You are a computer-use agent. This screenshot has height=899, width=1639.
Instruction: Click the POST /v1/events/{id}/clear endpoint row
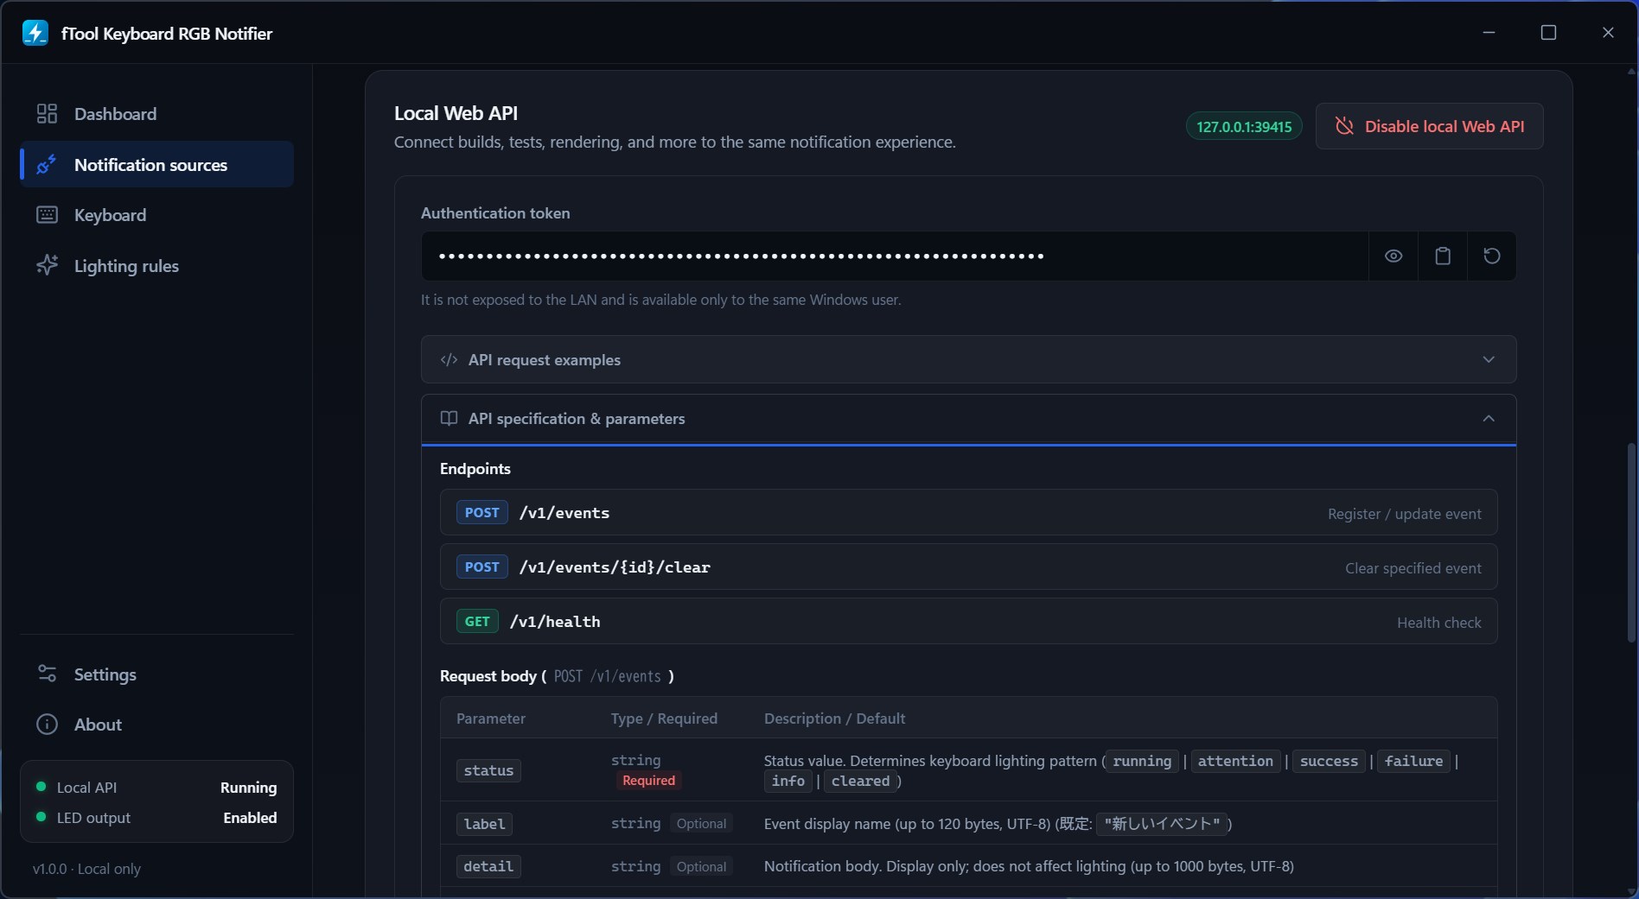(x=968, y=567)
